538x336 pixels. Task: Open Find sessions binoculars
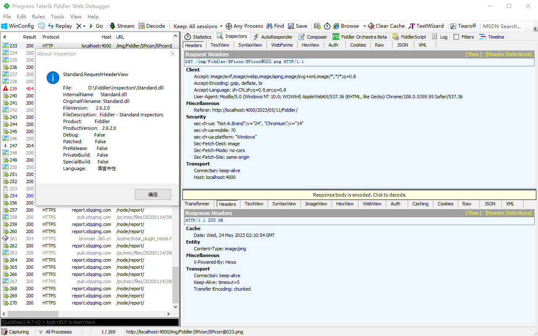point(275,26)
